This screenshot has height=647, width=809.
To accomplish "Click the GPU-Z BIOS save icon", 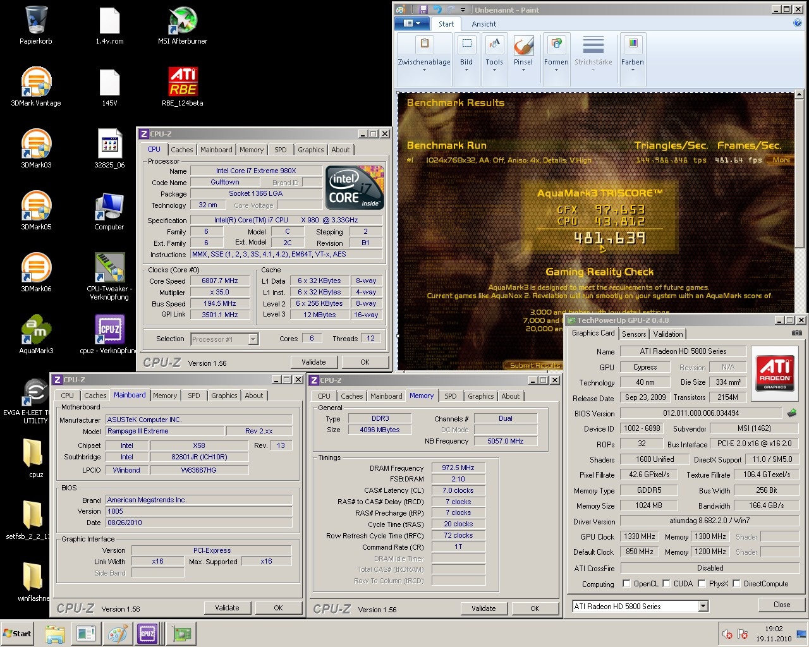I will tap(791, 413).
